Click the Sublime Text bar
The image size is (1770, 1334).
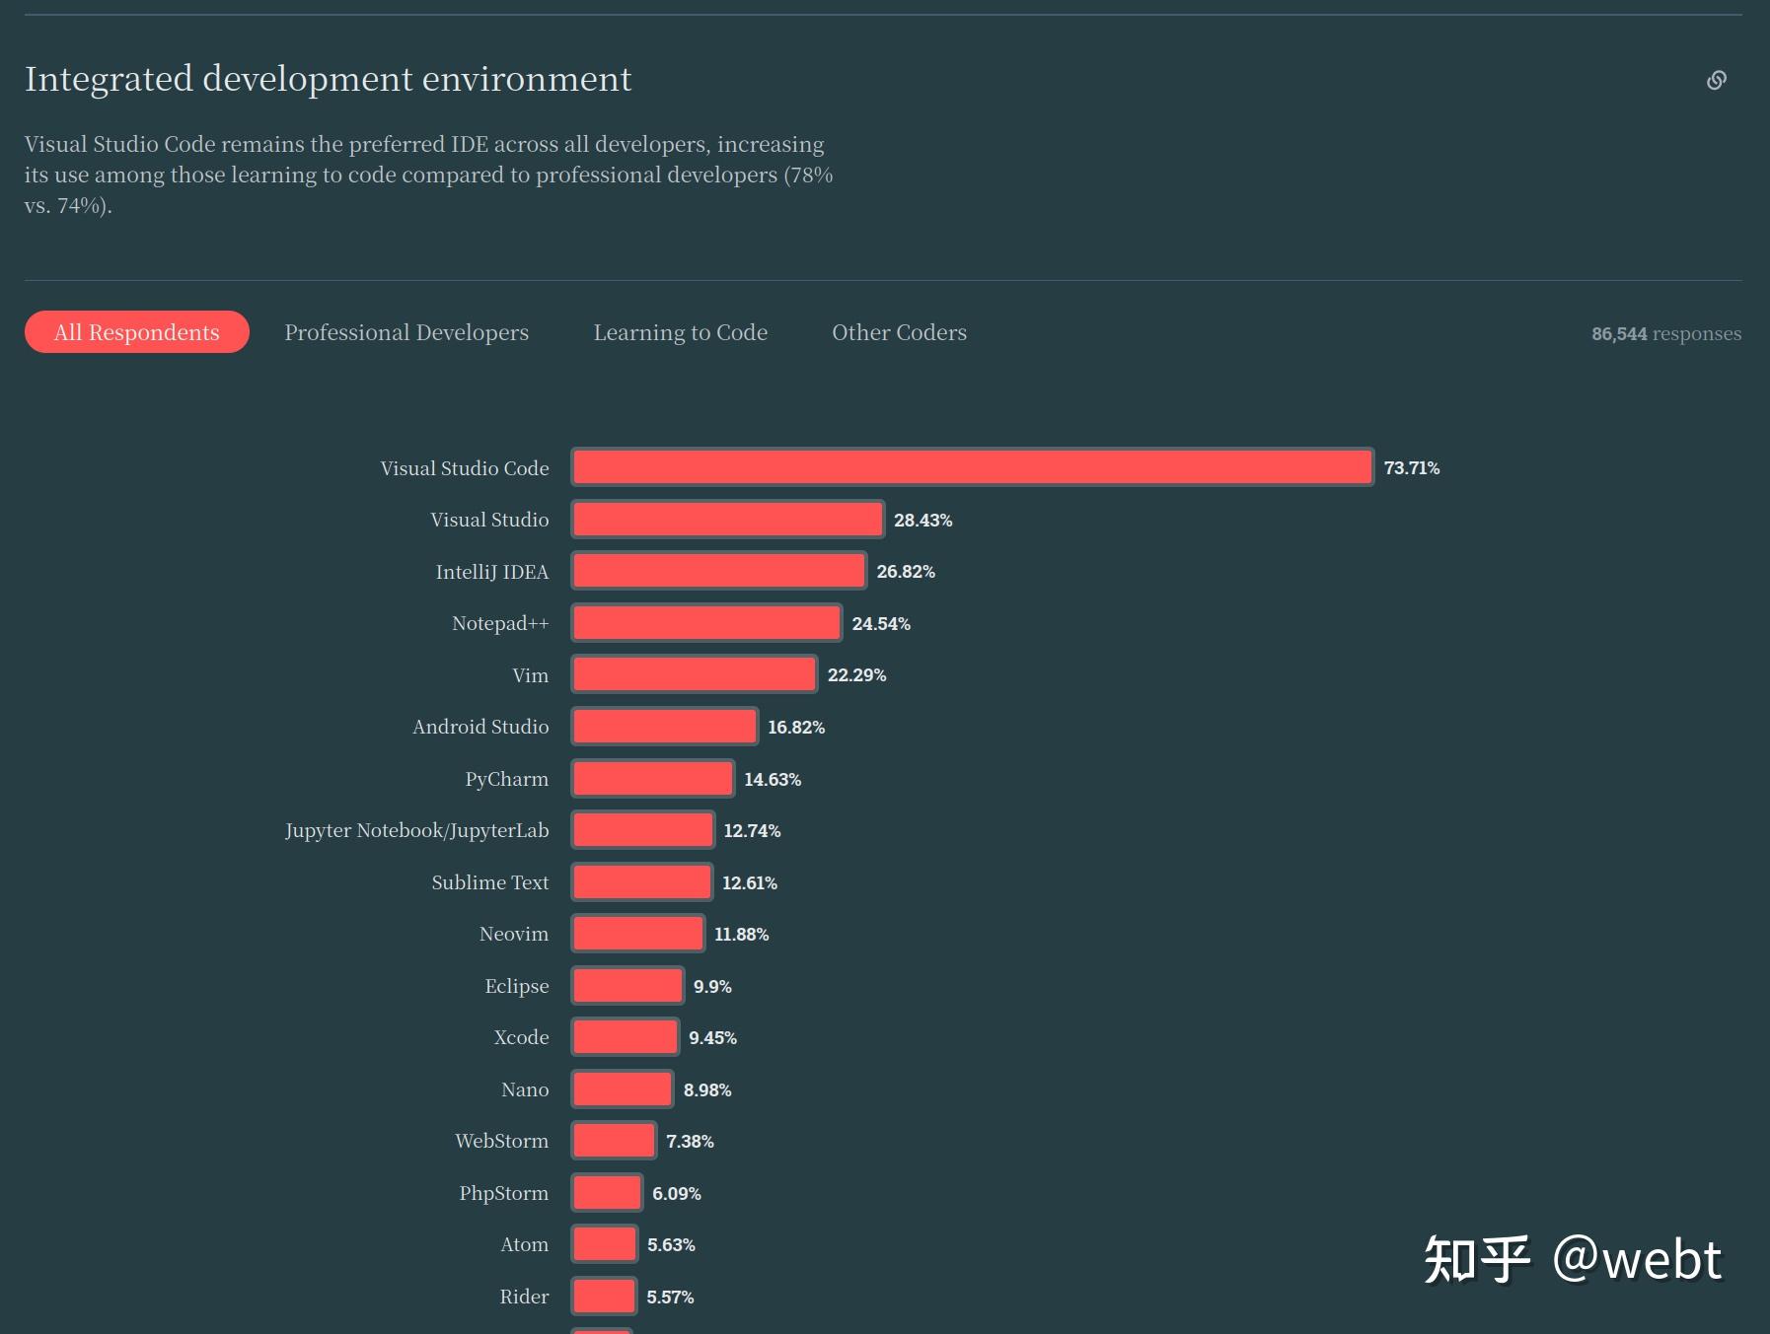coord(641,881)
